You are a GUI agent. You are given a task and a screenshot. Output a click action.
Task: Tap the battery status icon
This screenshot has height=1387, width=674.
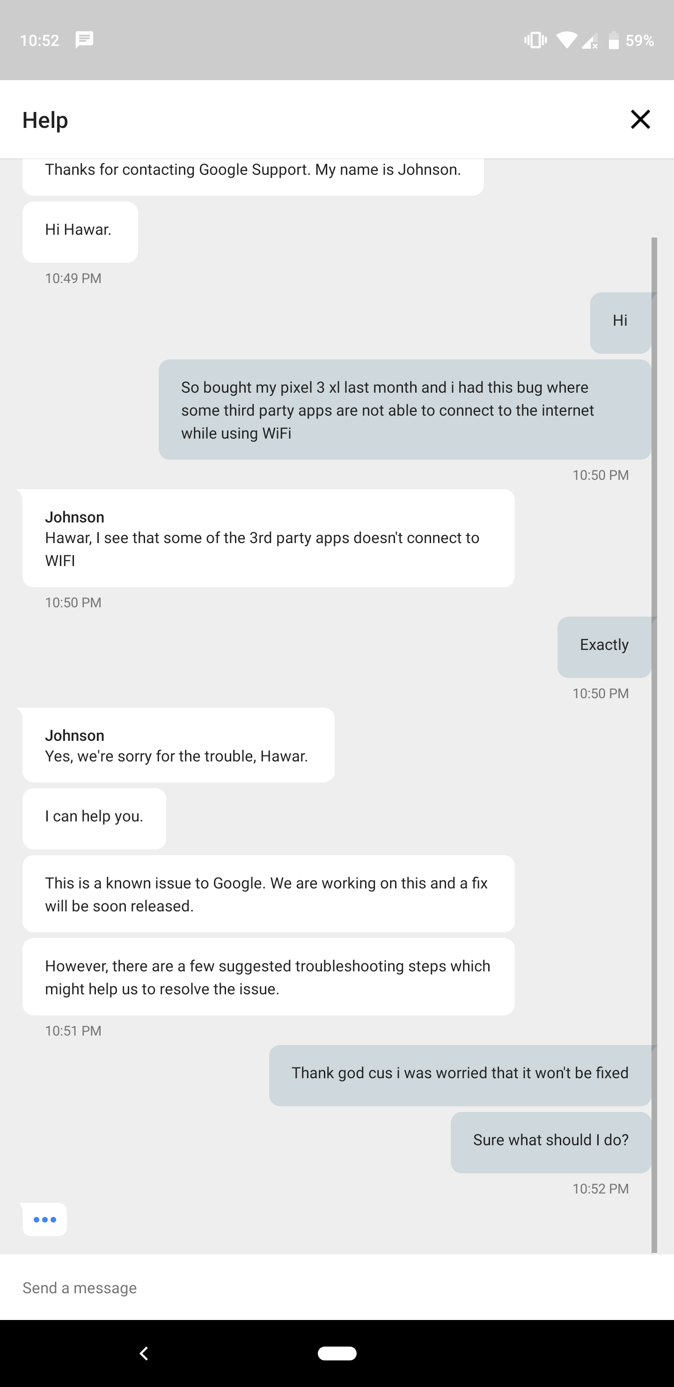613,40
